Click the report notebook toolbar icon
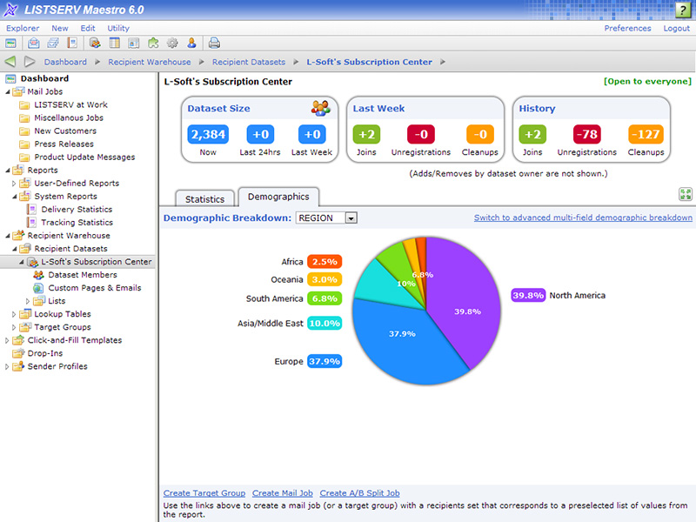This screenshot has height=522, width=696. coord(72,43)
